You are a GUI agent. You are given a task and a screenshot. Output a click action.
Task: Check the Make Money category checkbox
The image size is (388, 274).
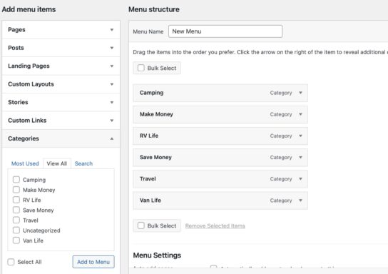point(16,190)
